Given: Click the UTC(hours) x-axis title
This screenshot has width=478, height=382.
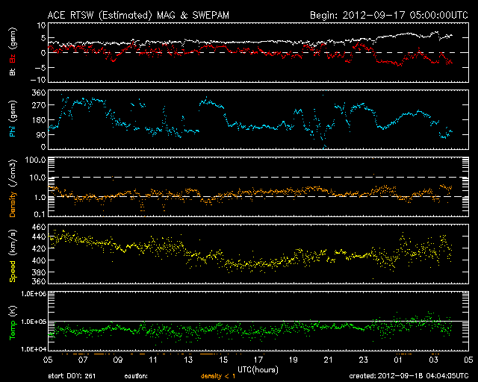Looking at the screenshot, I should click(258, 369).
